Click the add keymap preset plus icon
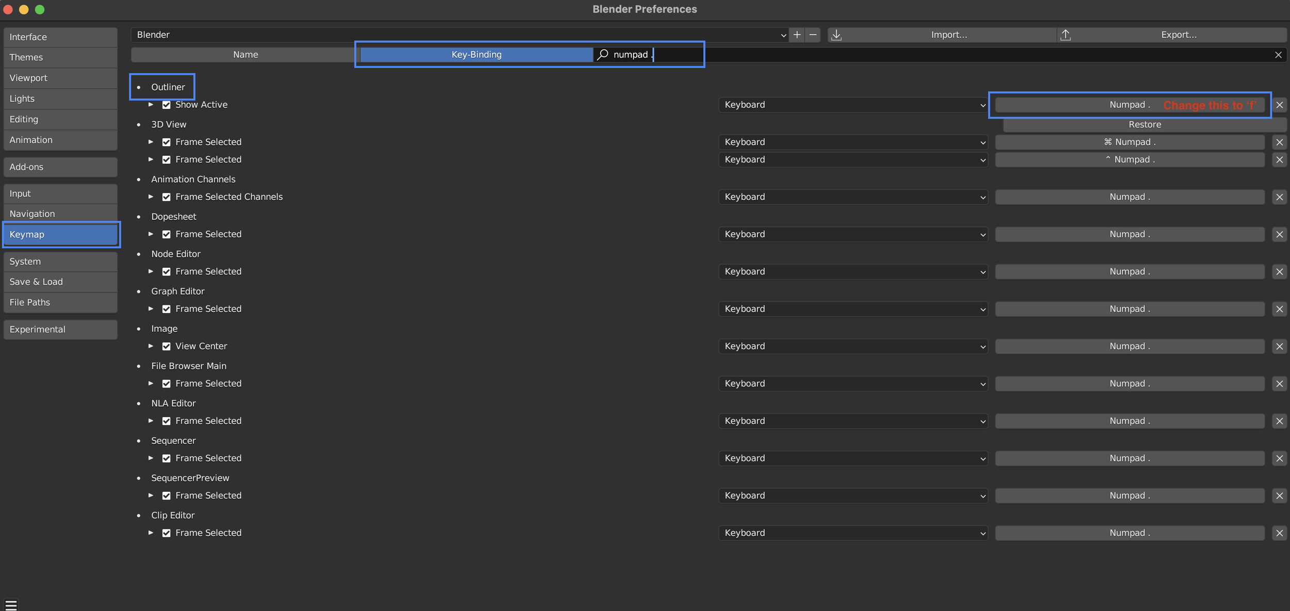 pos(797,35)
